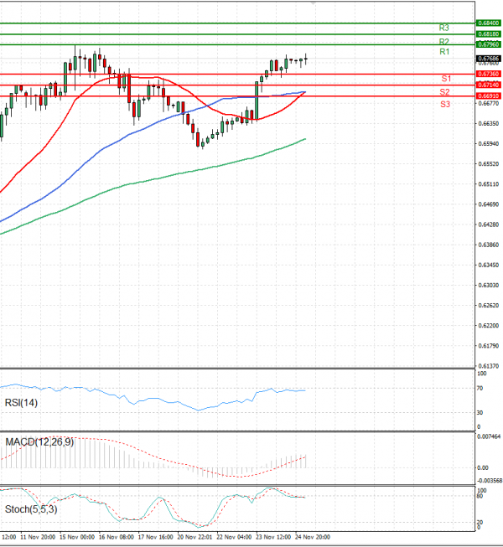Click the 17 Nov 16:00 time label
The width and height of the screenshot is (503, 547).
[x=155, y=537]
